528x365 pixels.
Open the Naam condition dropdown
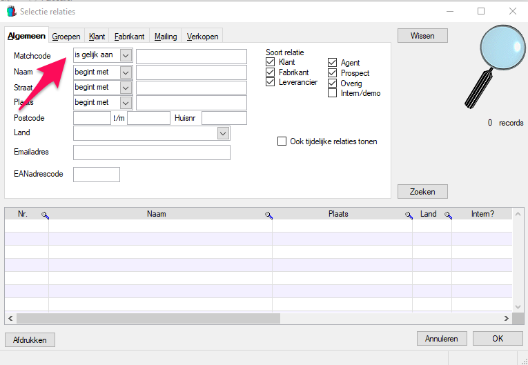click(x=126, y=72)
